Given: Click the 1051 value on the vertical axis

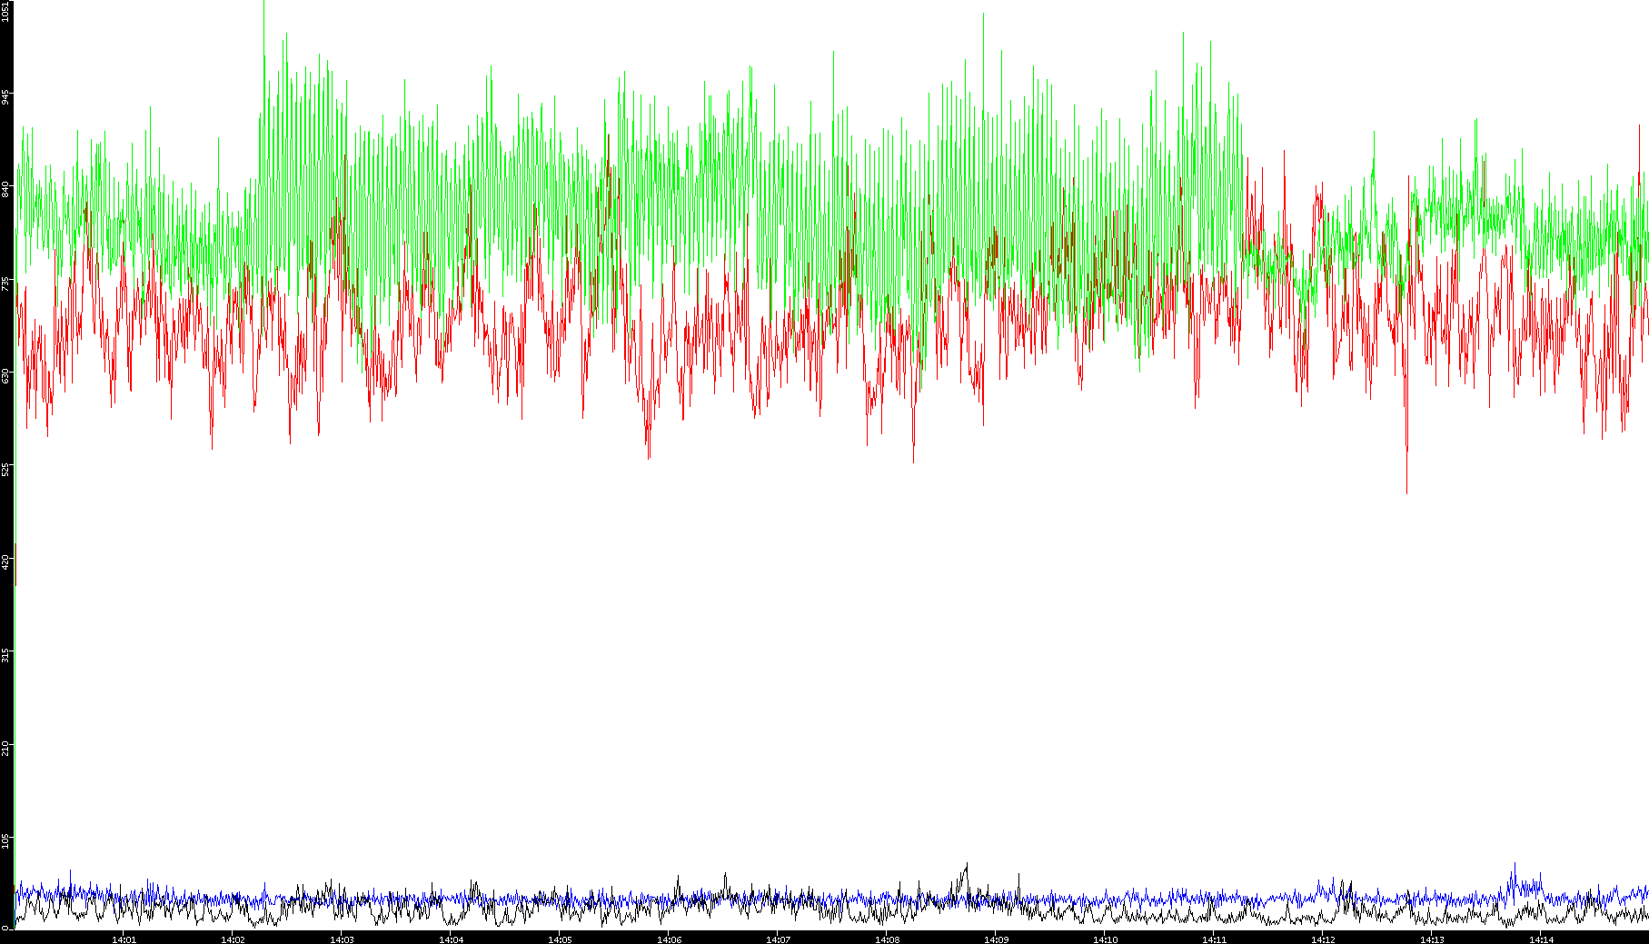Looking at the screenshot, I should tap(6, 11).
